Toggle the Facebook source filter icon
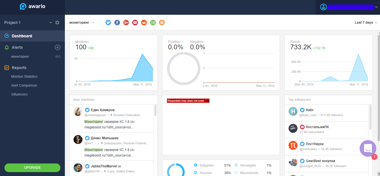The height and width of the screenshot is (176, 380). click(x=117, y=23)
